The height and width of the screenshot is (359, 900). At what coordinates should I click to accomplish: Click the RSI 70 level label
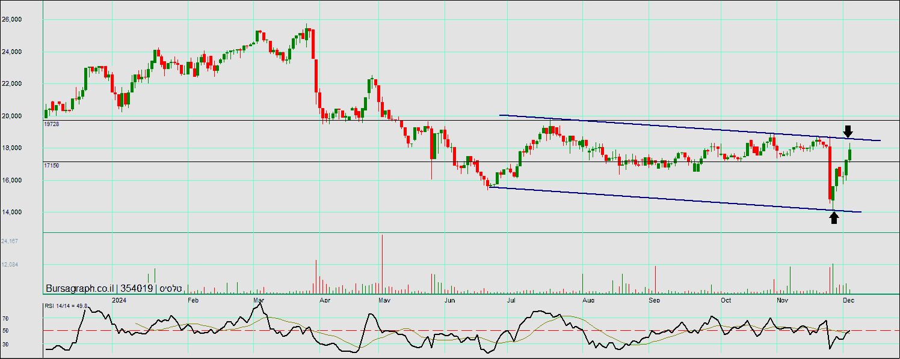(5, 318)
